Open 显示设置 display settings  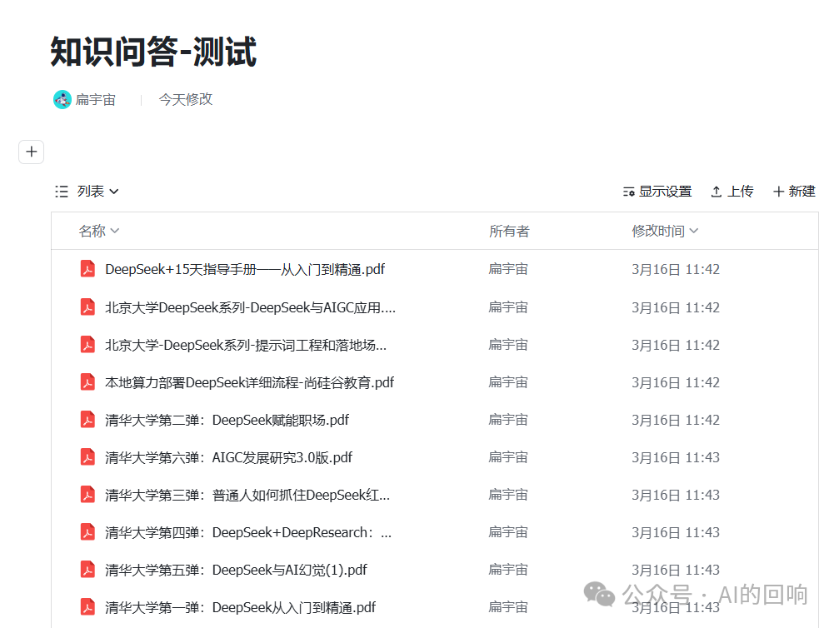coord(657,192)
